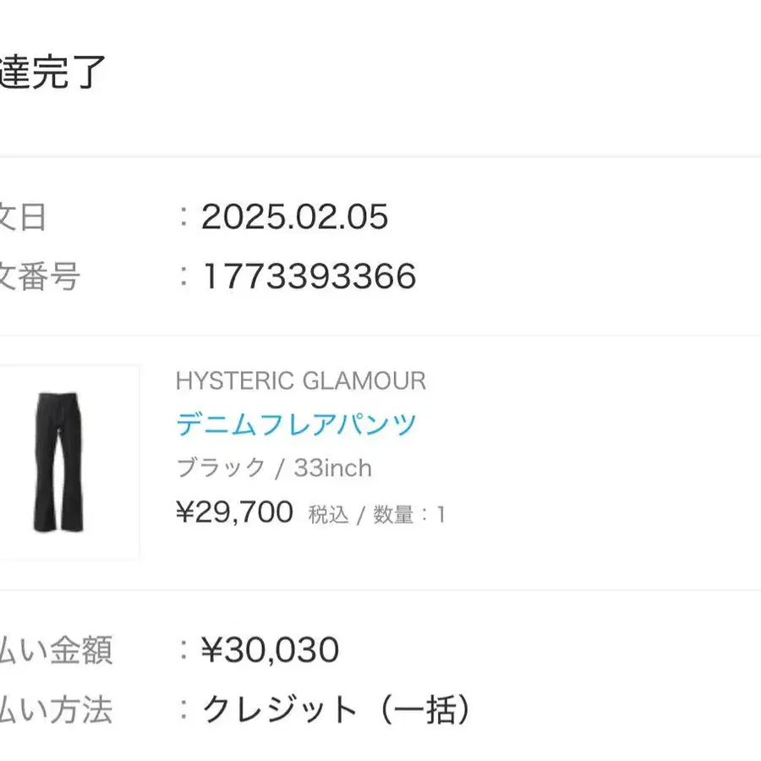This screenshot has height=761, width=761.
Task: Click the divider line above the order date
Action: [x=380, y=156]
